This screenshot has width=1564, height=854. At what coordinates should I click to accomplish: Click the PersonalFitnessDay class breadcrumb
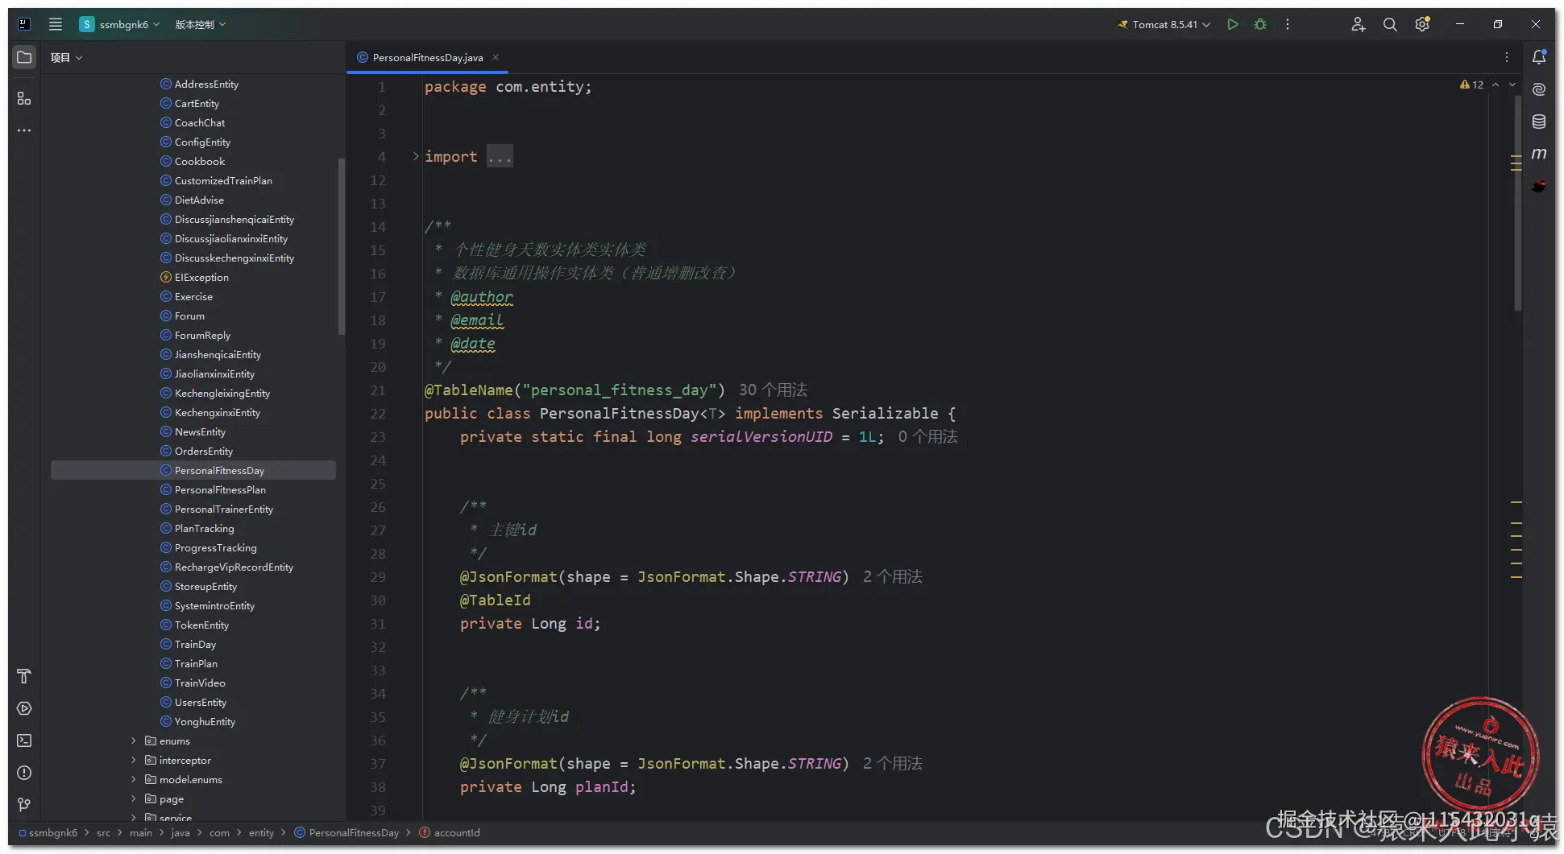click(x=347, y=832)
